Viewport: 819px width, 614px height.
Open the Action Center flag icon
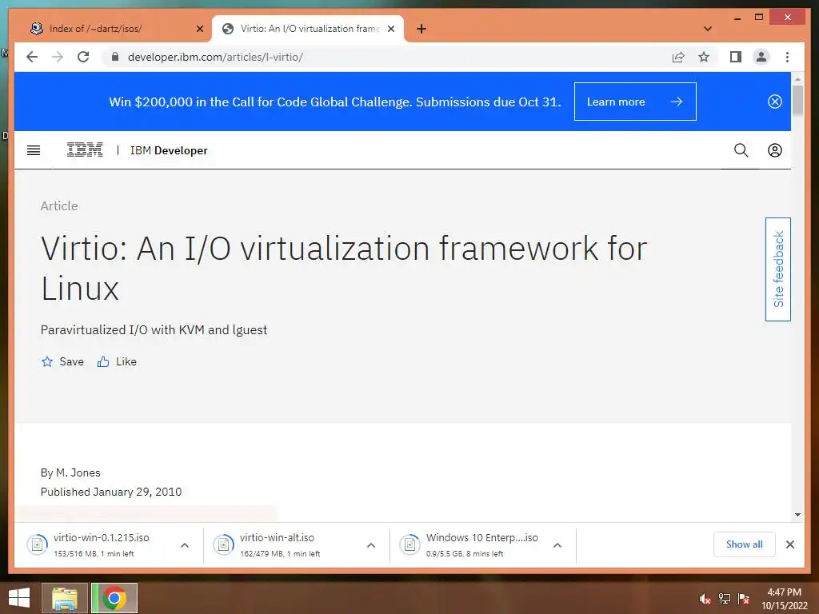coord(744,599)
